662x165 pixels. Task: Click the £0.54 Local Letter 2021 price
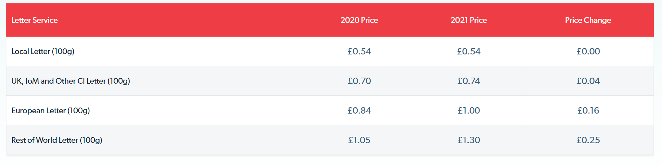pyautogui.click(x=469, y=51)
